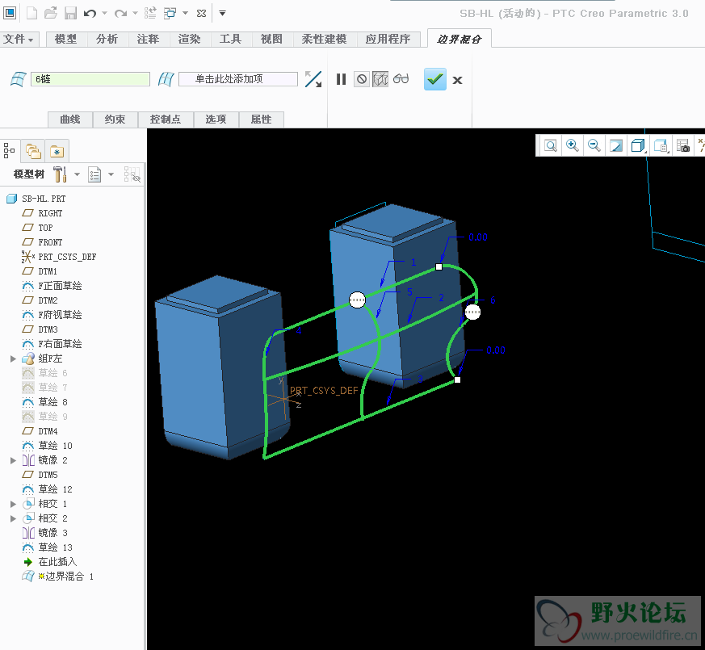This screenshot has height=650, width=705.
Task: Switch to the 视图 ribbon tab
Action: [x=271, y=39]
